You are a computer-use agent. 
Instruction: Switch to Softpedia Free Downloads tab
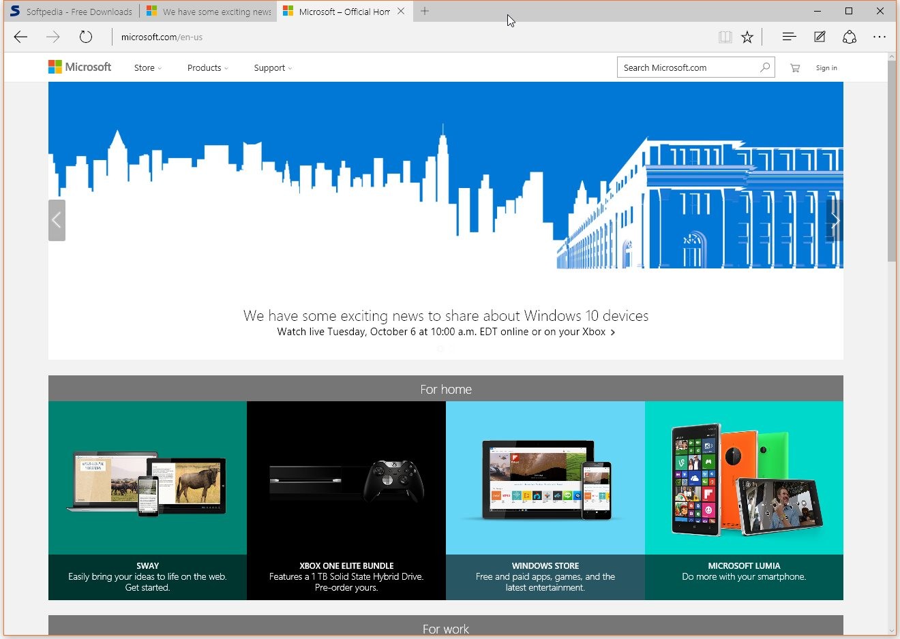point(71,12)
